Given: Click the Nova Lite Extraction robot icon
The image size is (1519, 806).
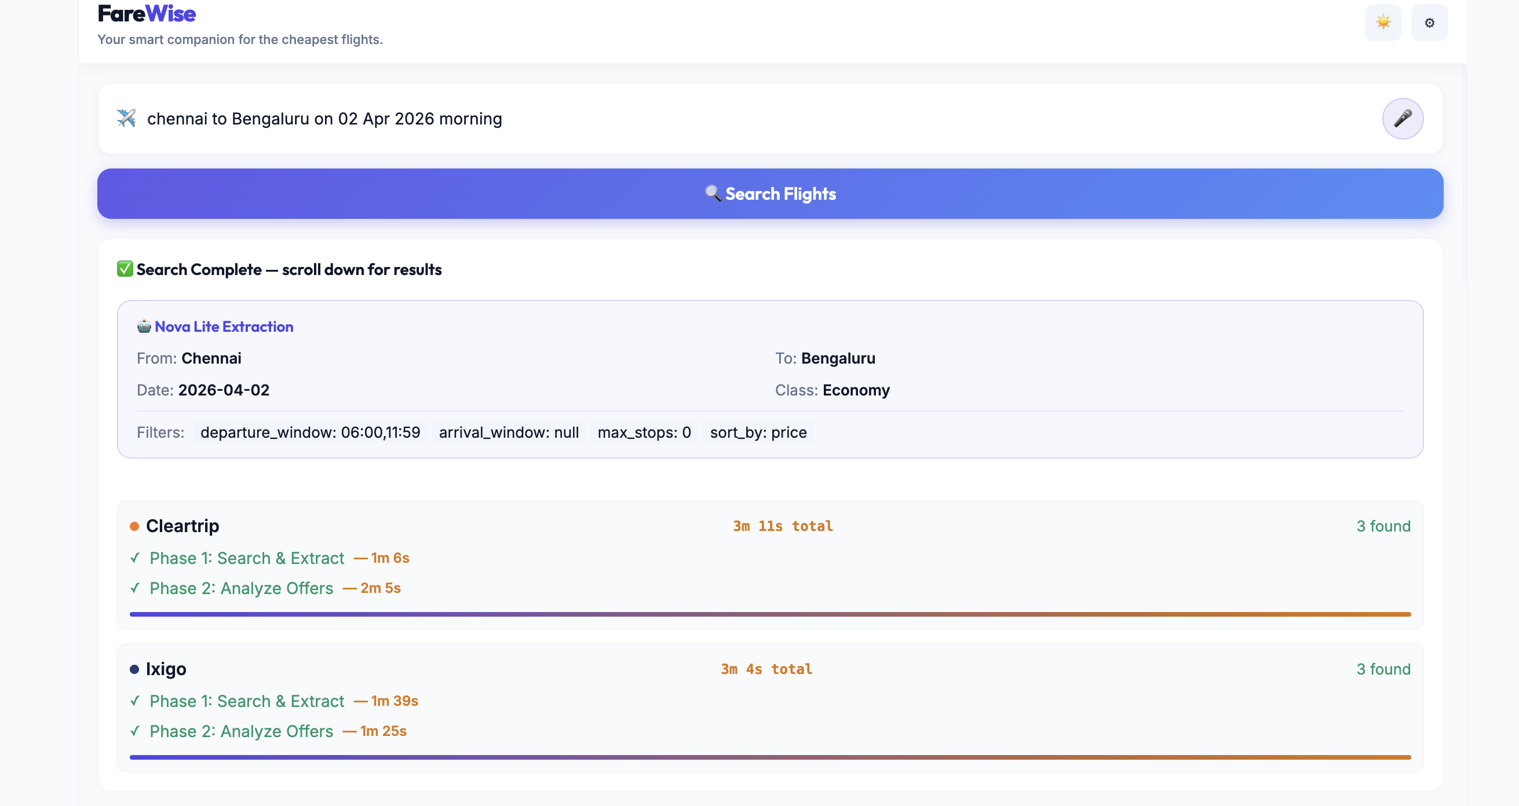Looking at the screenshot, I should pyautogui.click(x=144, y=327).
